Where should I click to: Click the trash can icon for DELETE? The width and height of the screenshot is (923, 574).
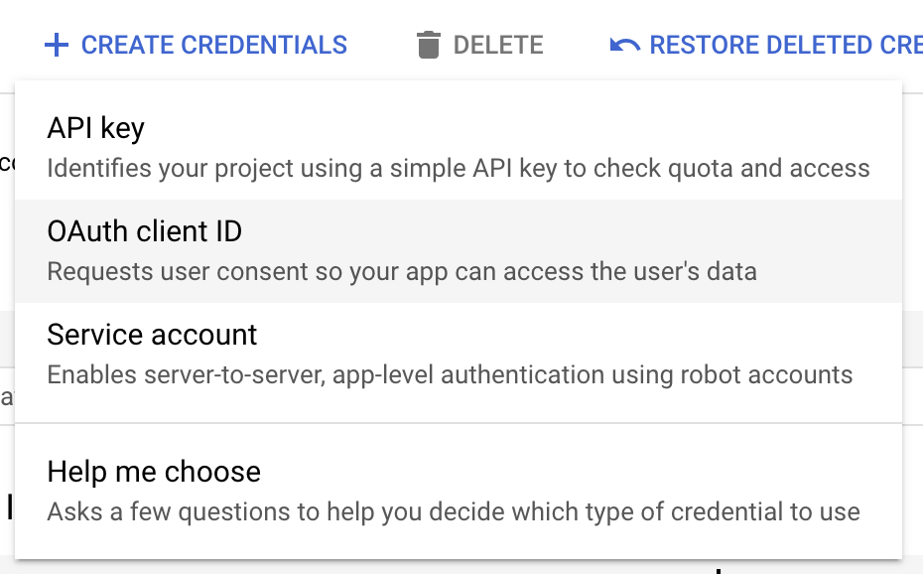pos(430,45)
